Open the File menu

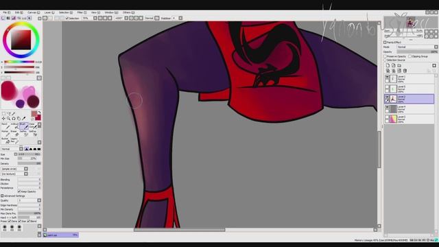coord(6,12)
